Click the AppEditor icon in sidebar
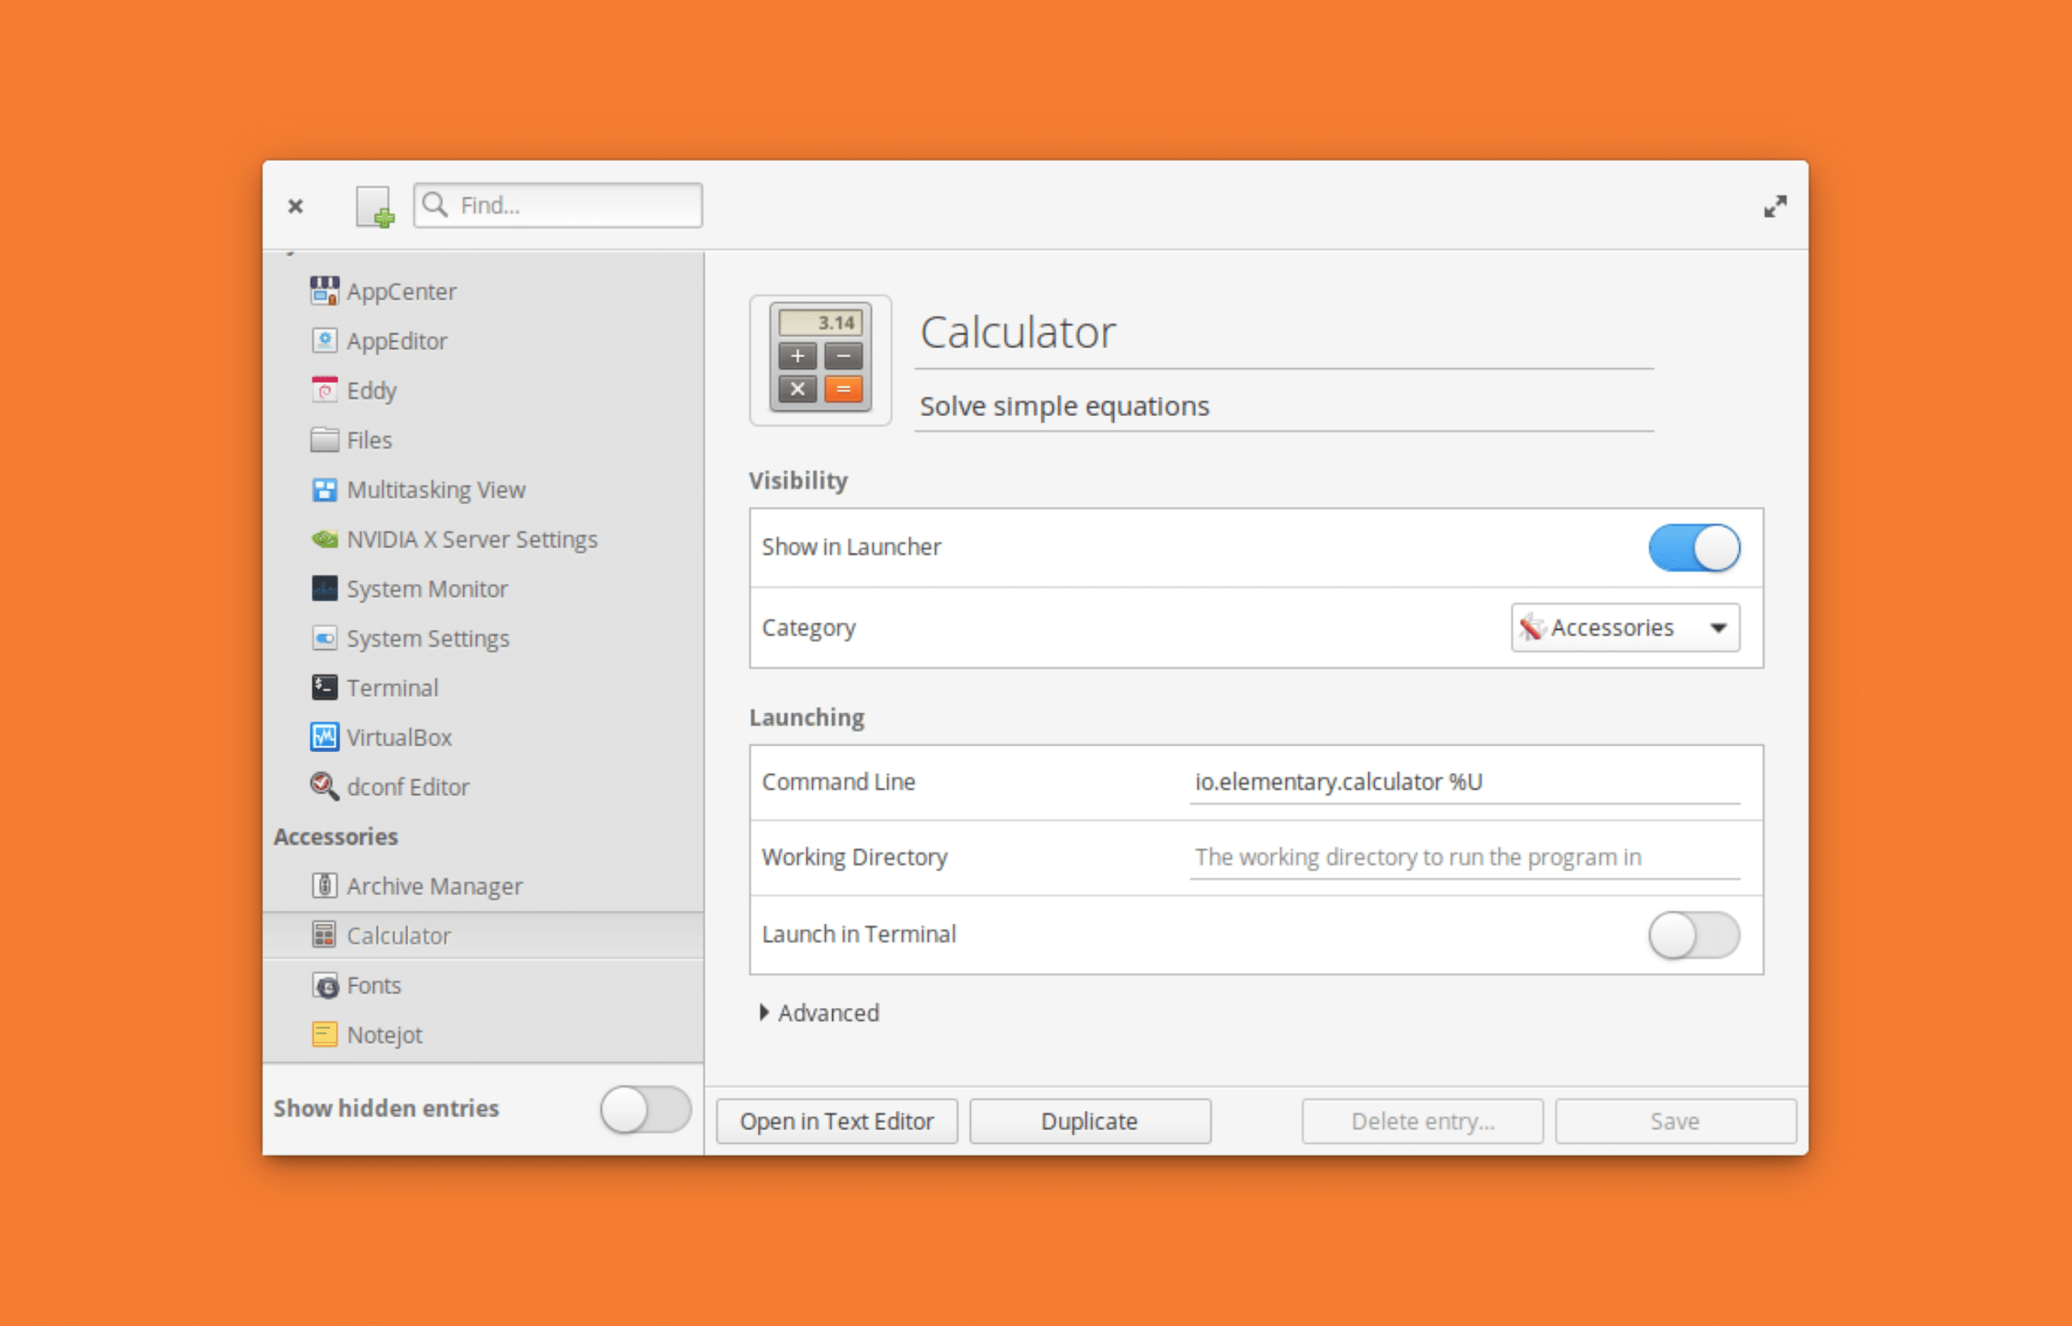Screen dimensions: 2072x1326 tap(325, 341)
